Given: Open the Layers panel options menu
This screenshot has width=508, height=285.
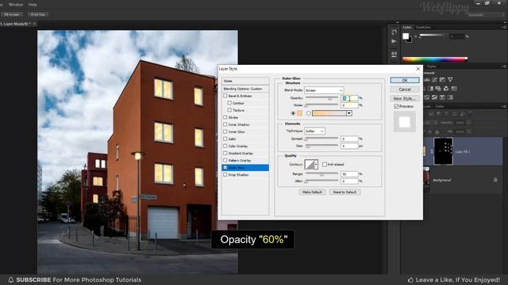Looking at the screenshot, I should [x=505, y=106].
